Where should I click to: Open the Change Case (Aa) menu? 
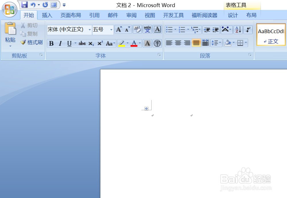[x=110, y=43]
